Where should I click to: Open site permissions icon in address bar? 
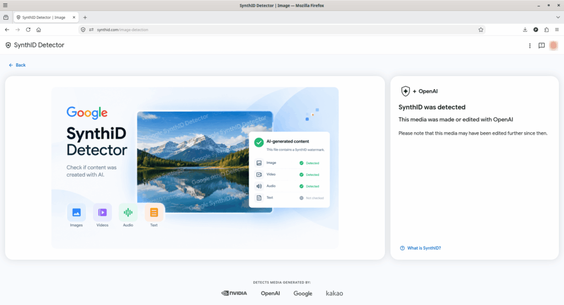pos(91,30)
